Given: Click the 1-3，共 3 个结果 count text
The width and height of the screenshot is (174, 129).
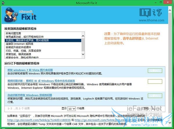Looking at the screenshot, I should coord(19,109).
